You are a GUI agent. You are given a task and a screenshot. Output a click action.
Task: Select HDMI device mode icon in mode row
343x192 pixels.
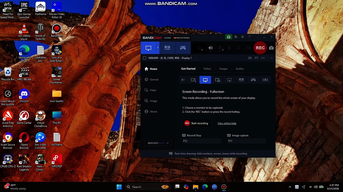point(241,80)
